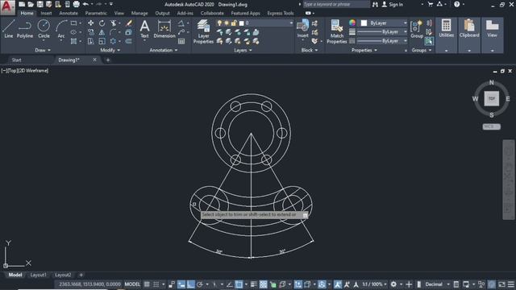Select the Dimension tool
Image resolution: width=516 pixels, height=290 pixels.
[x=164, y=29]
